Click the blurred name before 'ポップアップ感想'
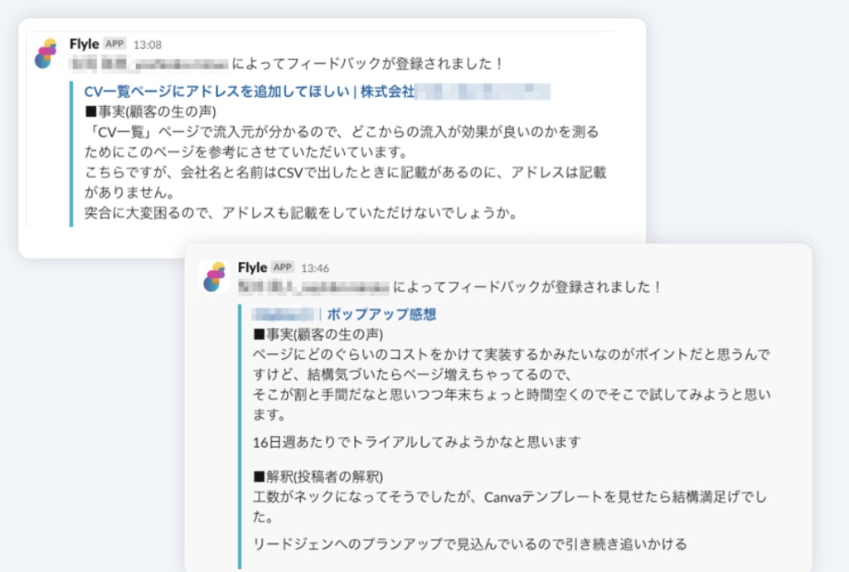This screenshot has width=849, height=572. pyautogui.click(x=284, y=314)
